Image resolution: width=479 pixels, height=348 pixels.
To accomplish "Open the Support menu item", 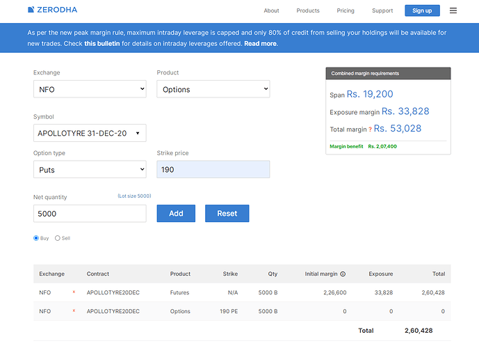I will [382, 10].
